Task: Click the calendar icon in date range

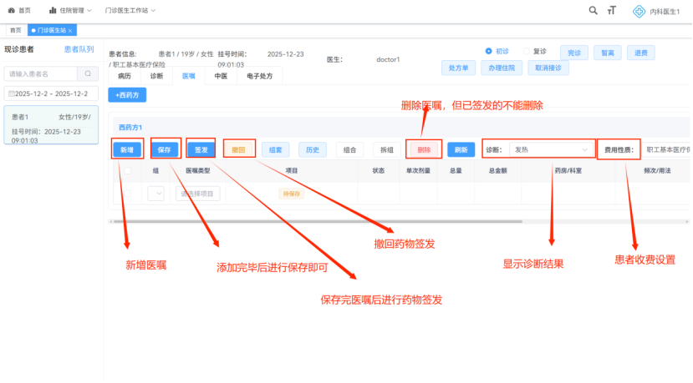Action: coord(12,93)
